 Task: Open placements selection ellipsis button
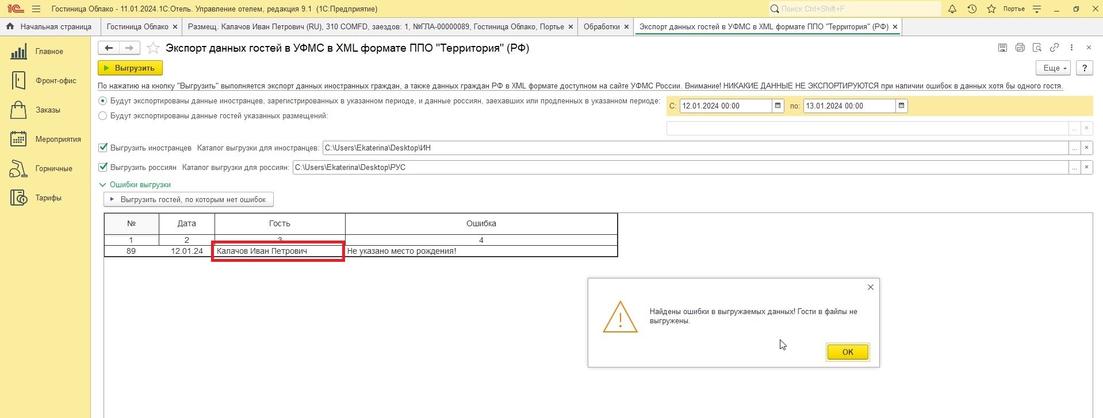pyautogui.click(x=1074, y=129)
